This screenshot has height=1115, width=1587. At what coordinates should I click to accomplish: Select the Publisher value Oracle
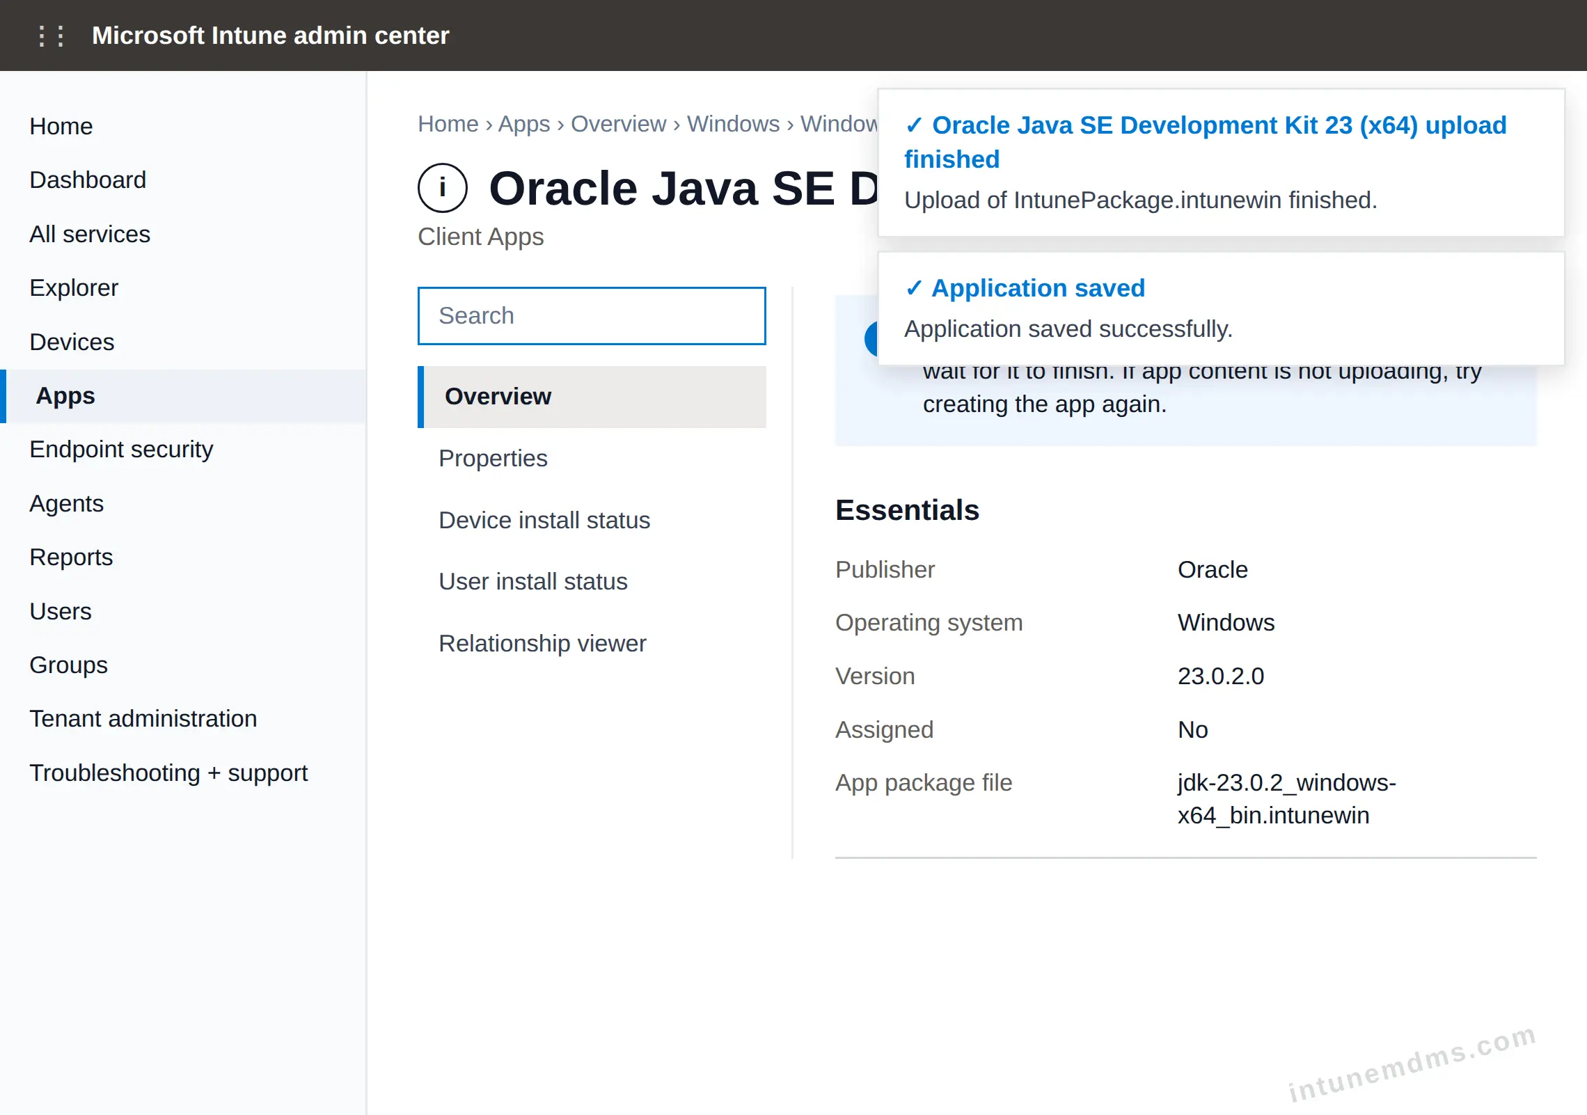point(1213,570)
